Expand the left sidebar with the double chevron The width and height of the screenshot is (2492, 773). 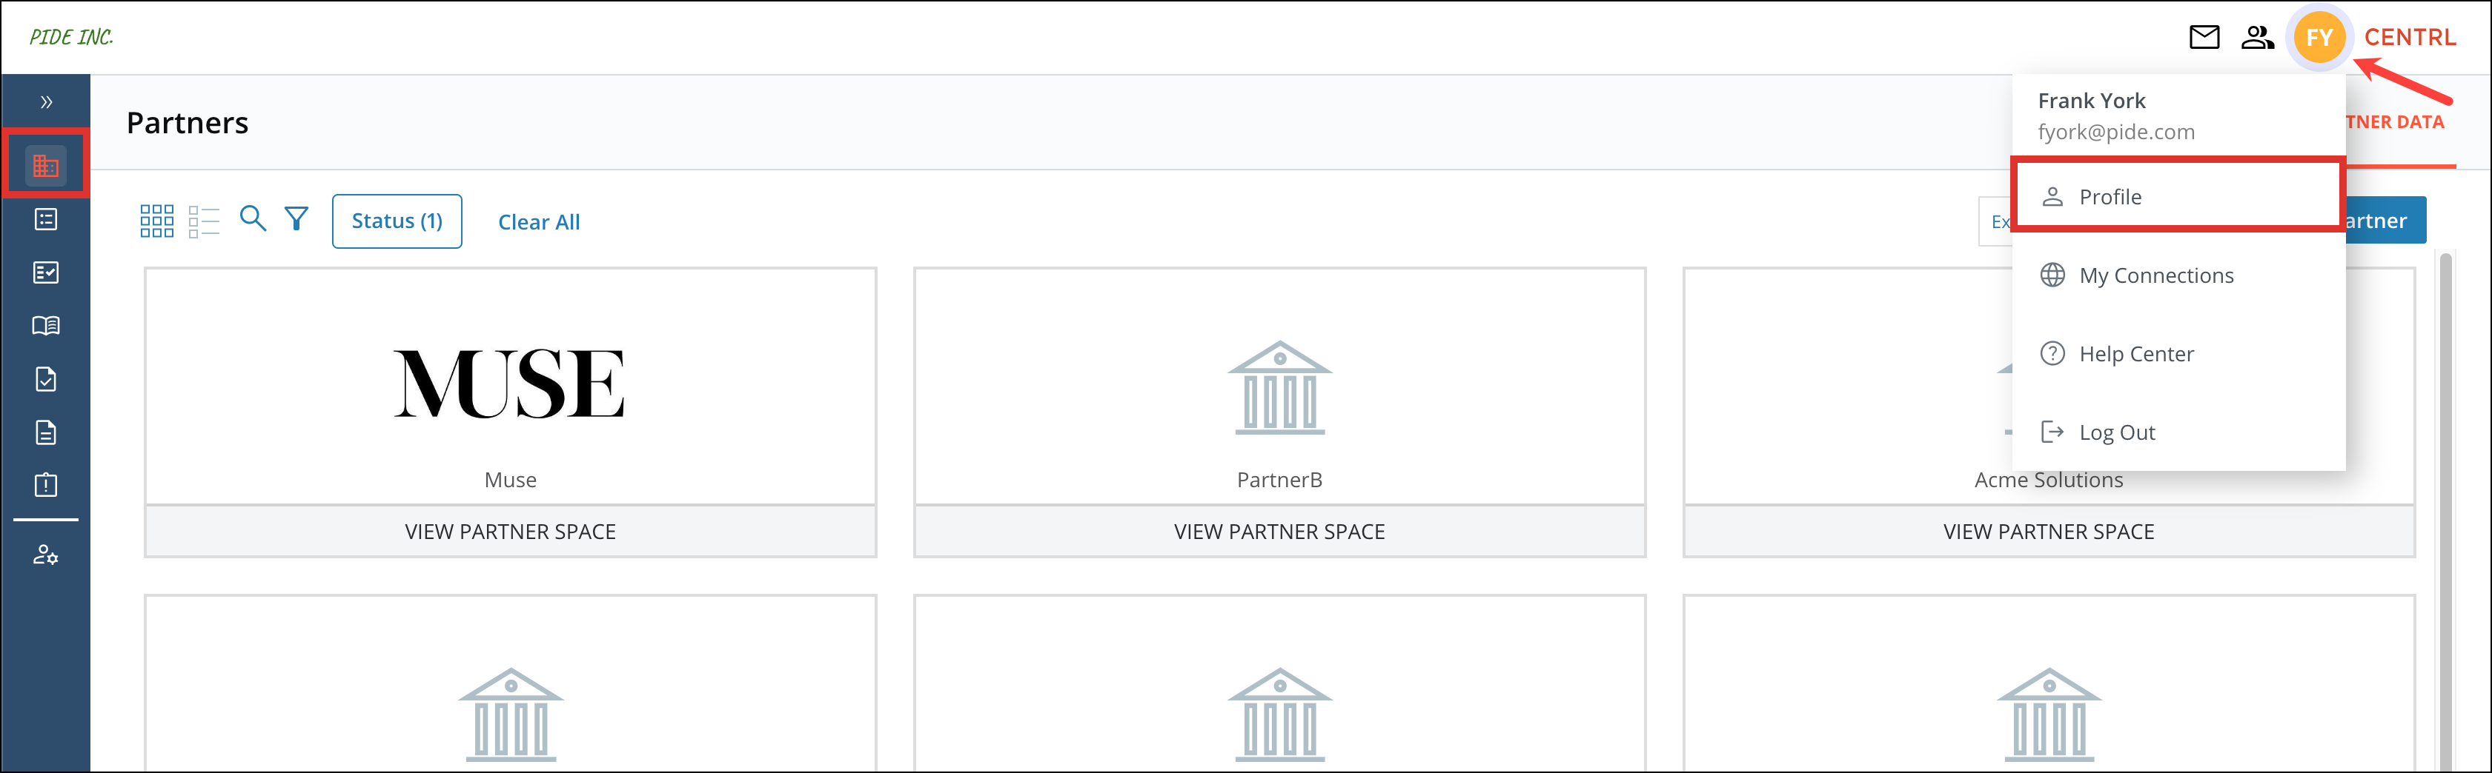click(45, 102)
